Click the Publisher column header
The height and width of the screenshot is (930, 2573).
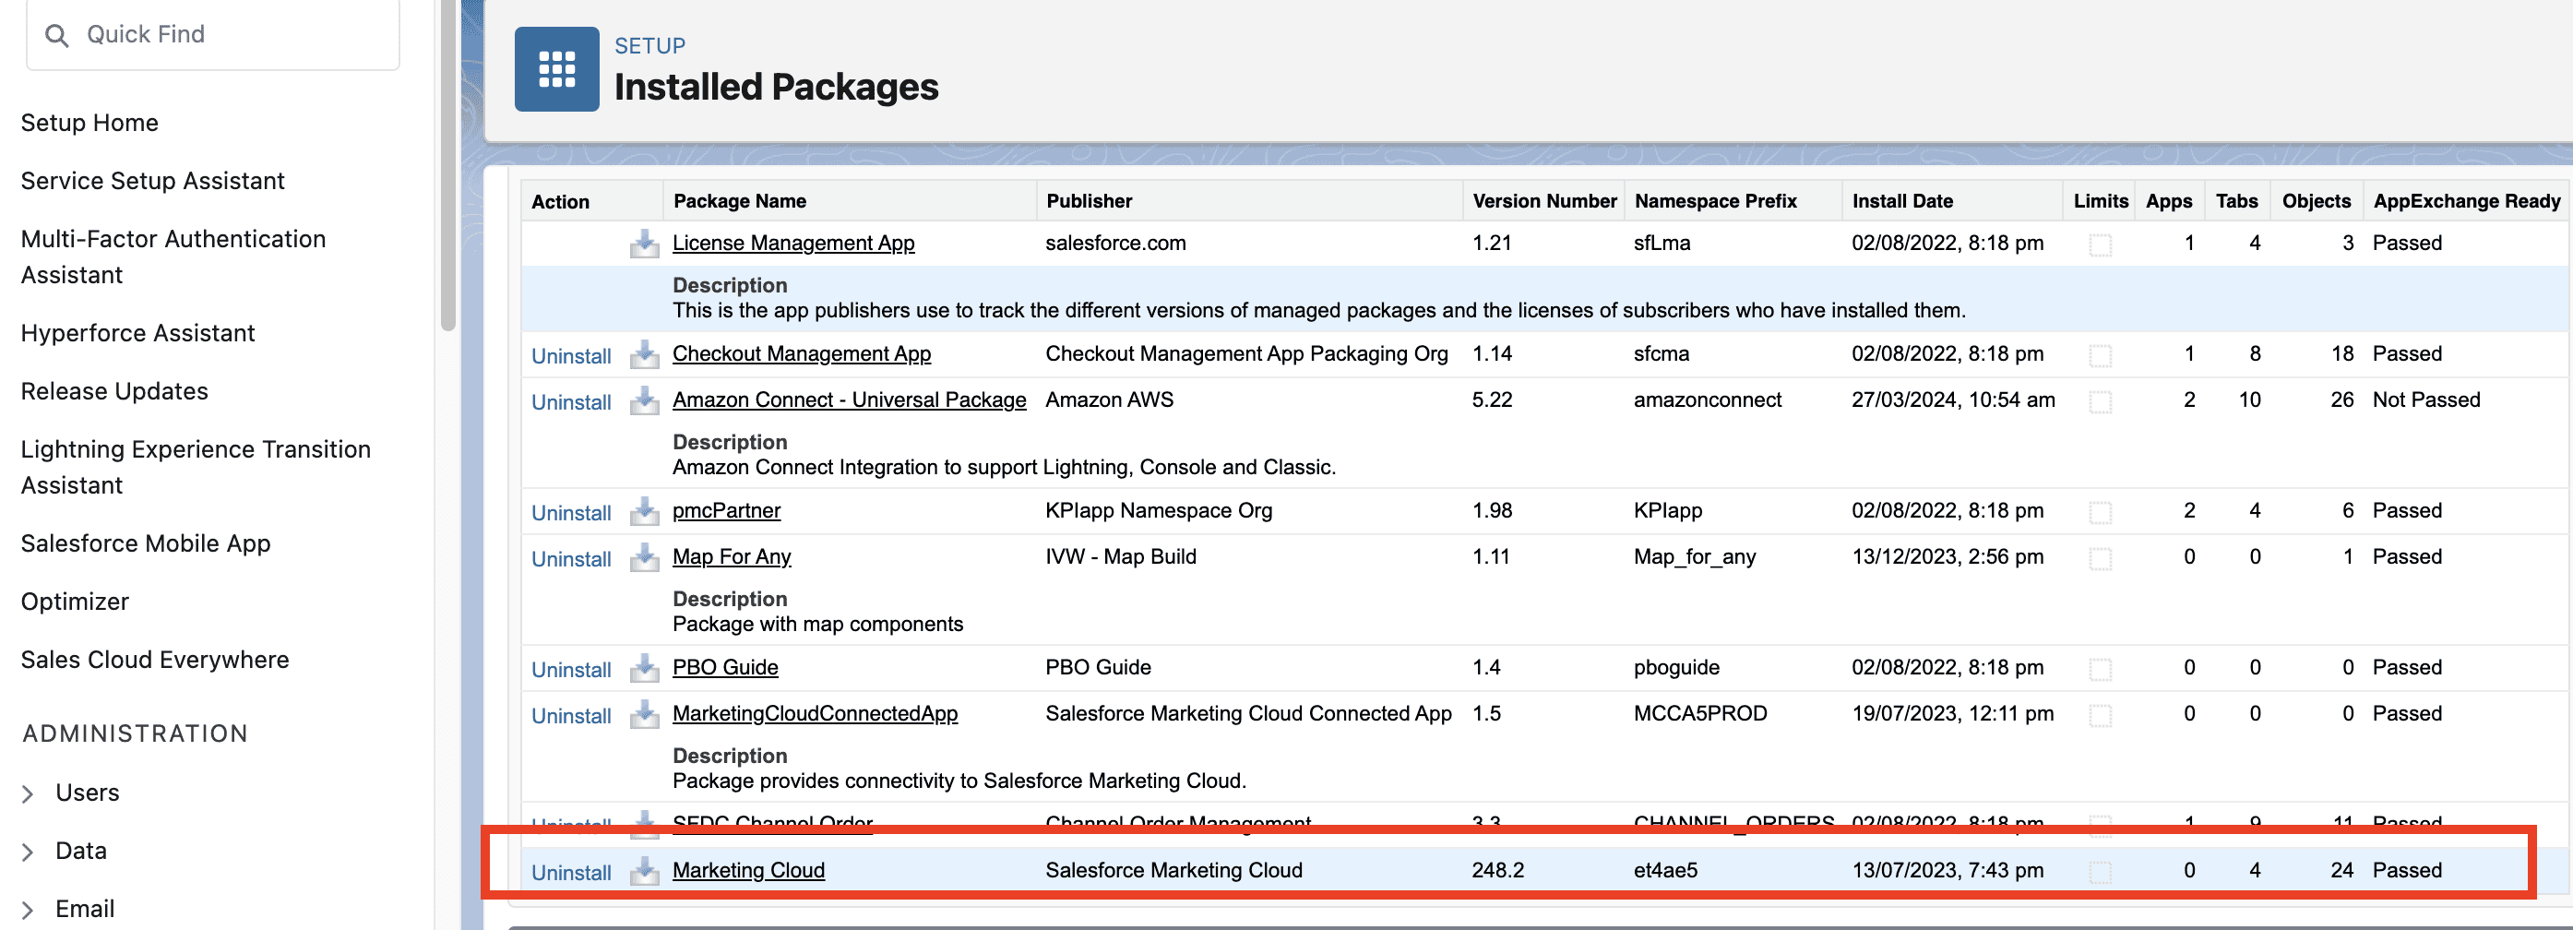tap(1089, 201)
